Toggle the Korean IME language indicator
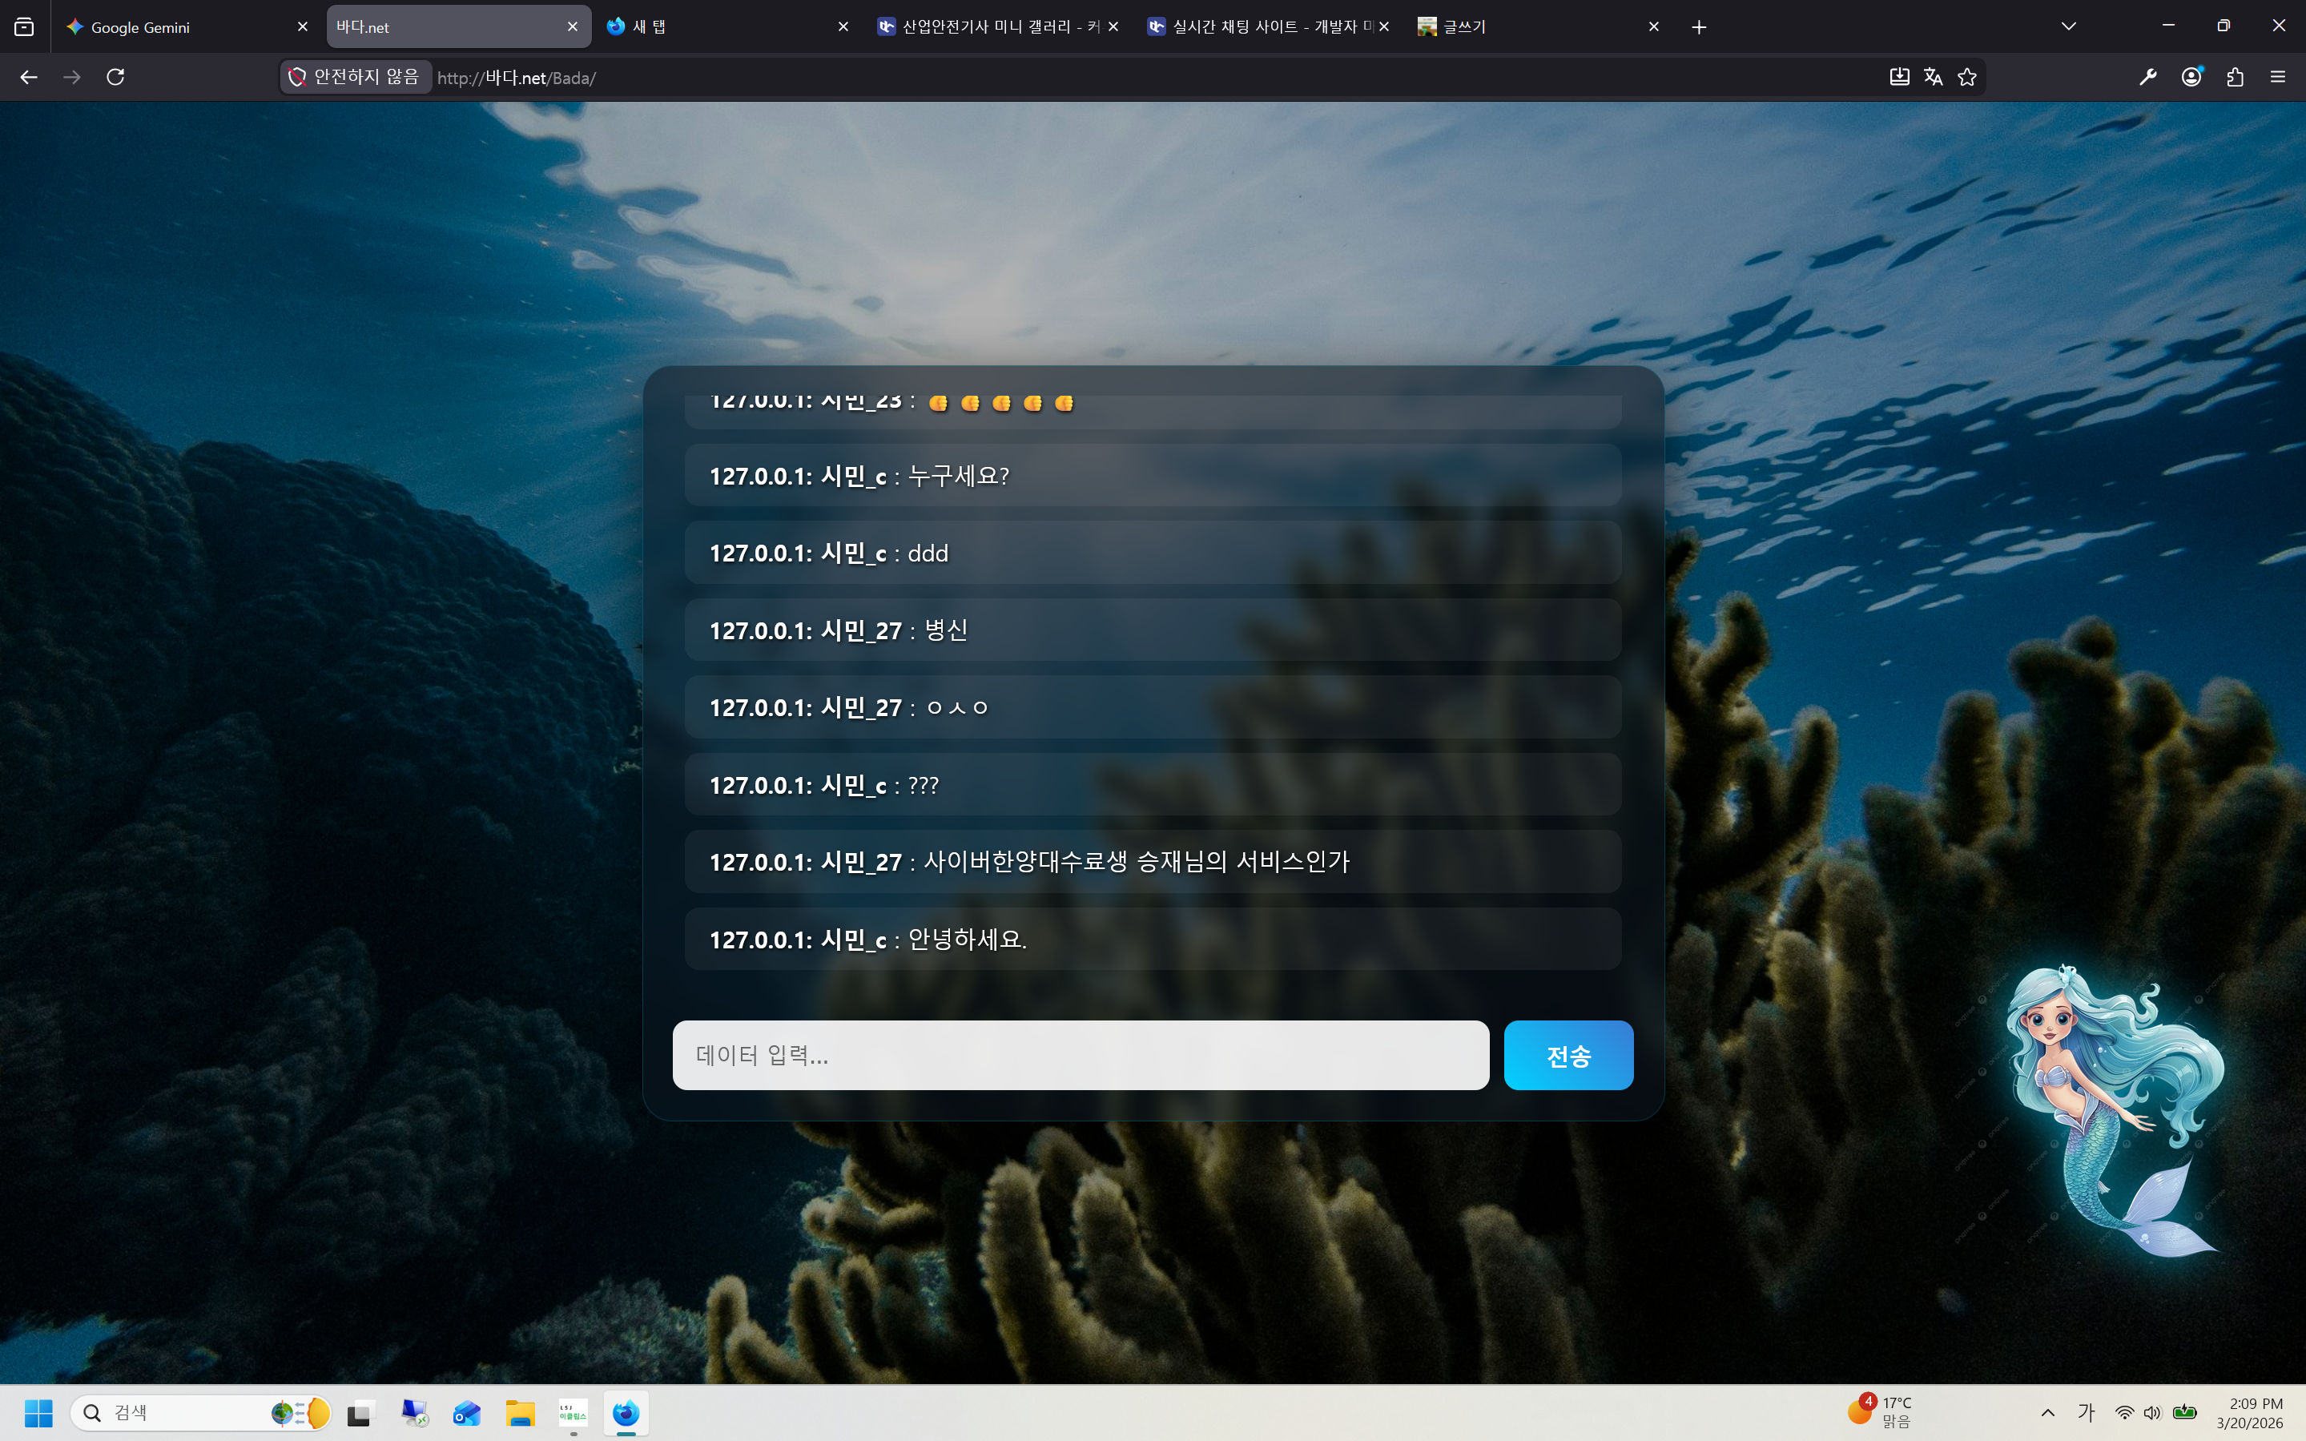The height and width of the screenshot is (1441, 2306). [x=2086, y=1412]
